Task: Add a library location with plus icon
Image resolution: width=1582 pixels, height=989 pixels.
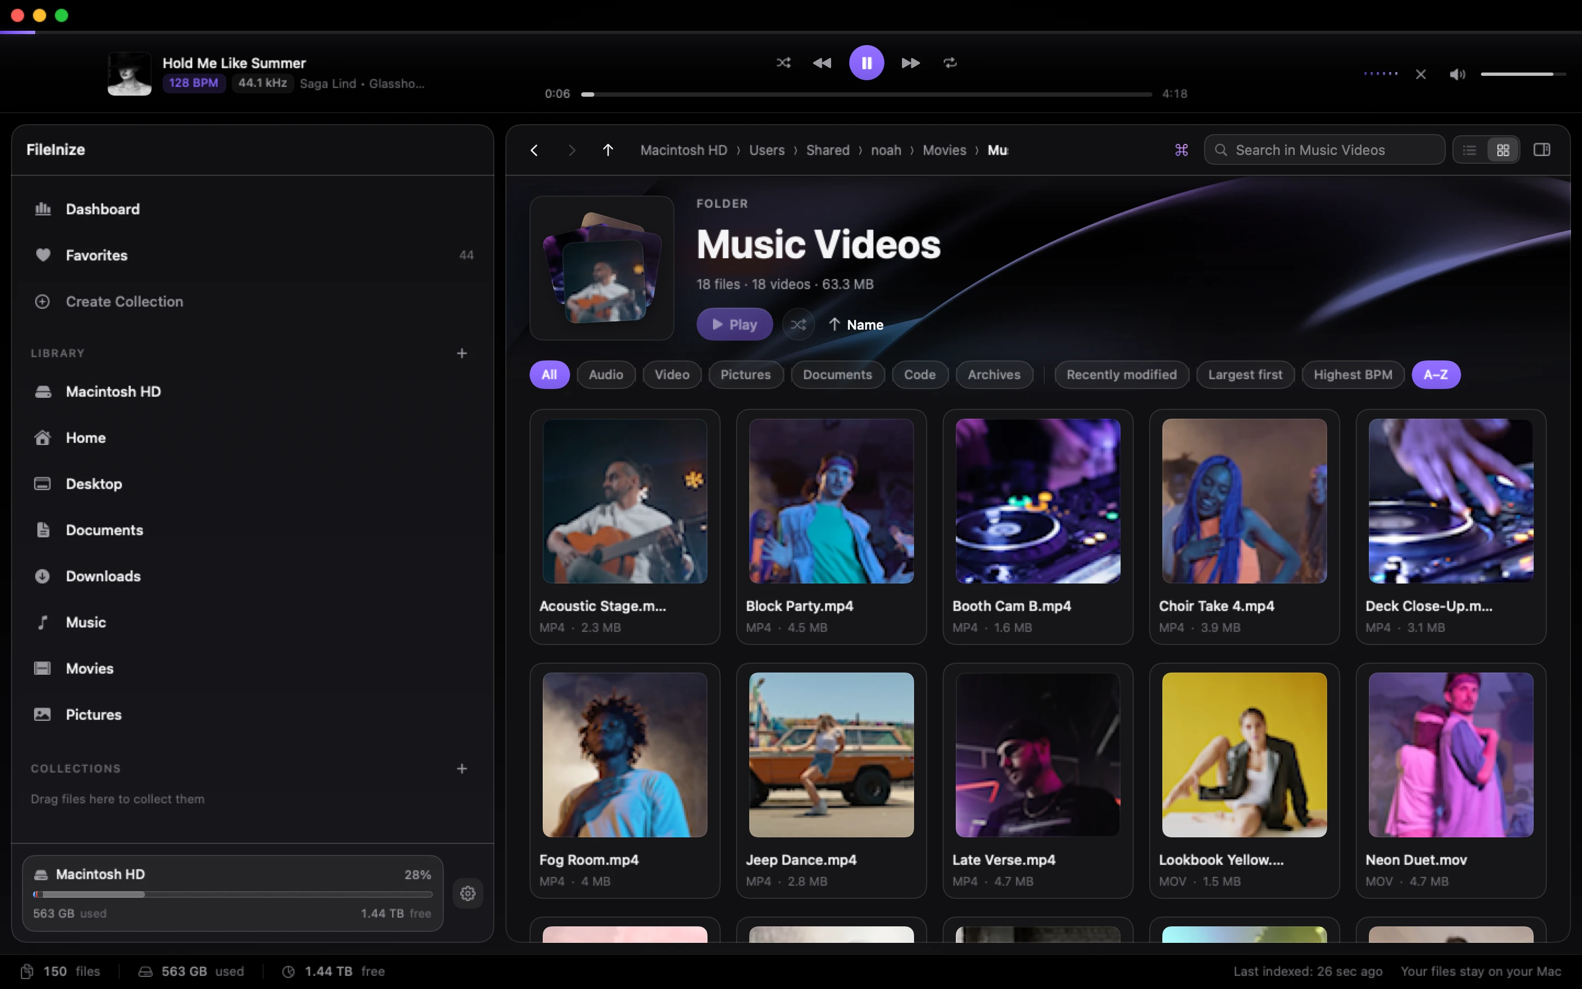Action: click(461, 353)
